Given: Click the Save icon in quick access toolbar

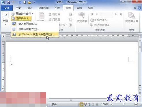Looking at the screenshot, I should click(9, 2).
